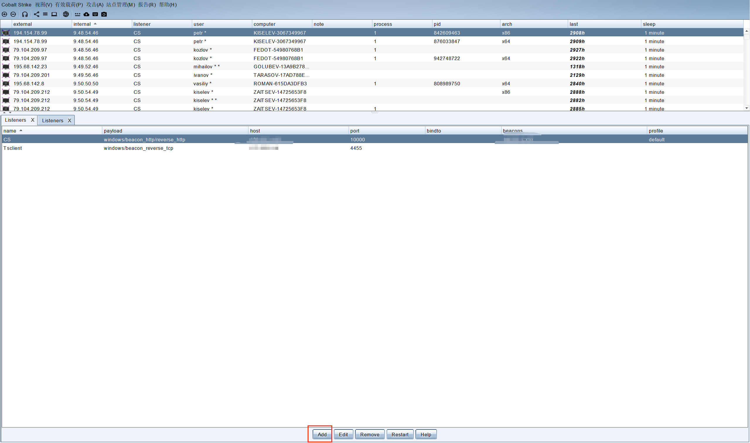
Task: Open the 有效载荷(P) menu
Action: (69, 5)
